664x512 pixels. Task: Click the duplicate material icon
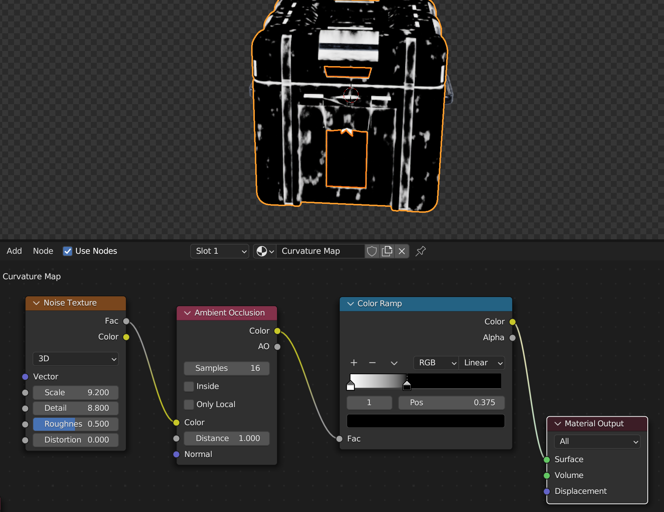tap(387, 251)
